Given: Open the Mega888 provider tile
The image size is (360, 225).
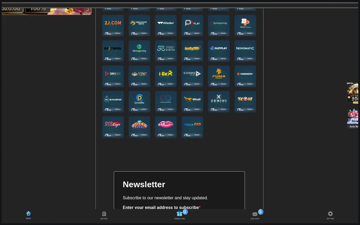Looking at the screenshot, I should coord(192,127).
